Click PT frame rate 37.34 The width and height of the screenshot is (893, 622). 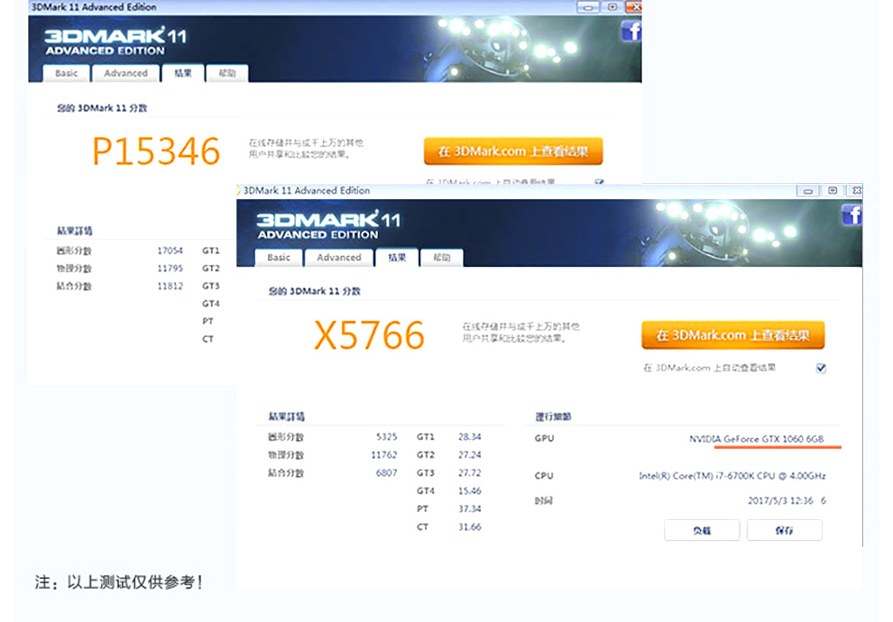(470, 508)
